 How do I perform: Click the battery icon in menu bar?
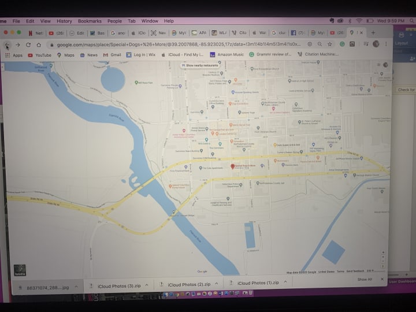pyautogui.click(x=370, y=21)
